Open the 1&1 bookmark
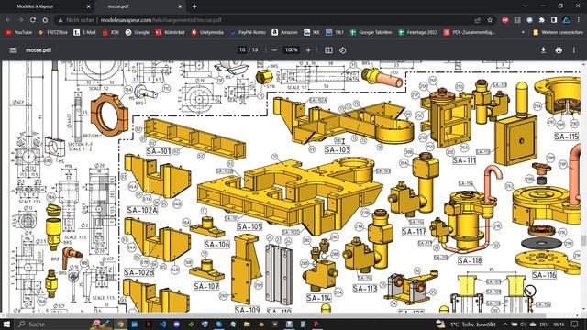 coord(335,33)
